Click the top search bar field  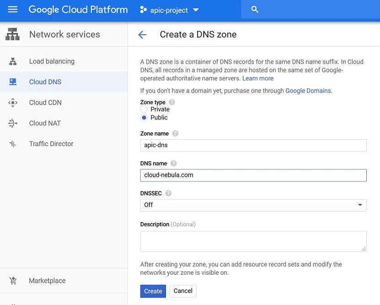310,10
